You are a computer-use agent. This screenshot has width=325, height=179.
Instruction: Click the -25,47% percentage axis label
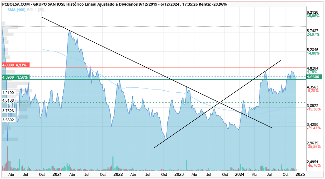coord(314,128)
